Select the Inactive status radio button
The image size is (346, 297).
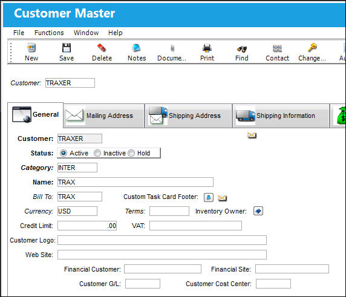[x=97, y=153]
